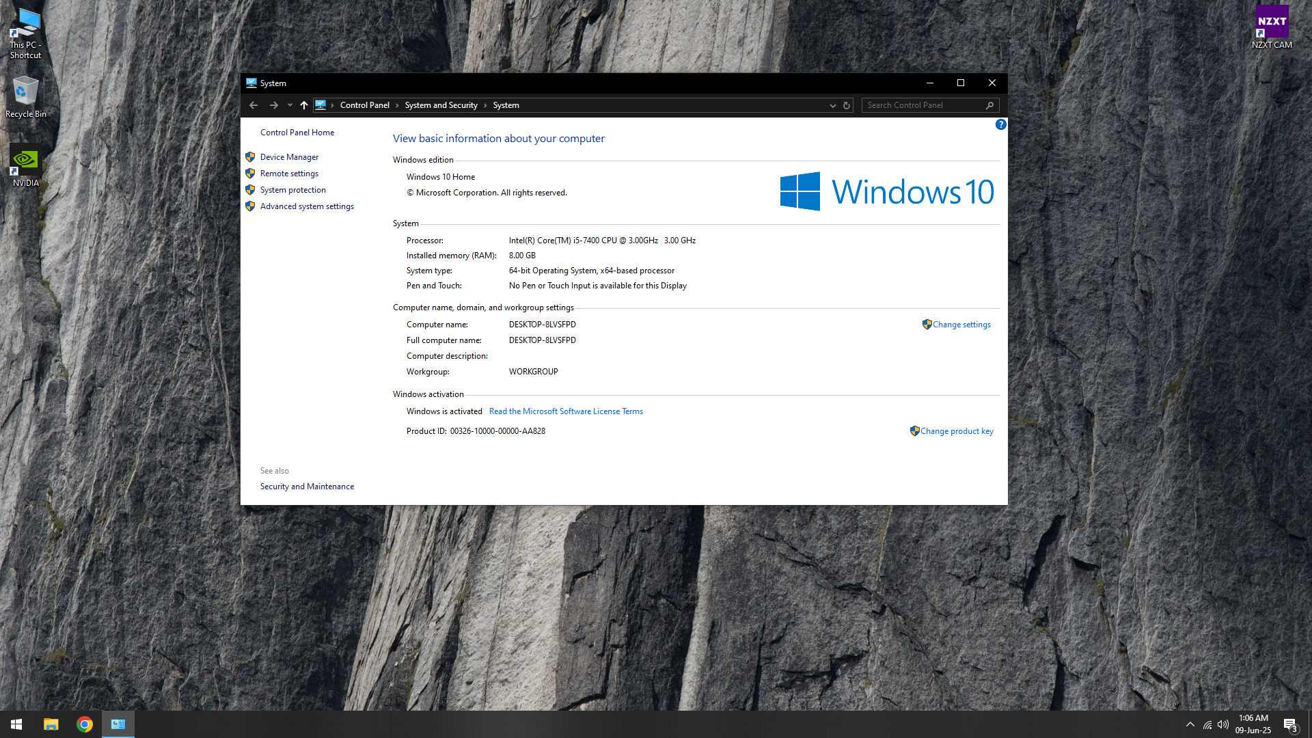The height and width of the screenshot is (738, 1312).
Task: Expand chevron after Control Panel breadcrumb
Action: [397, 105]
